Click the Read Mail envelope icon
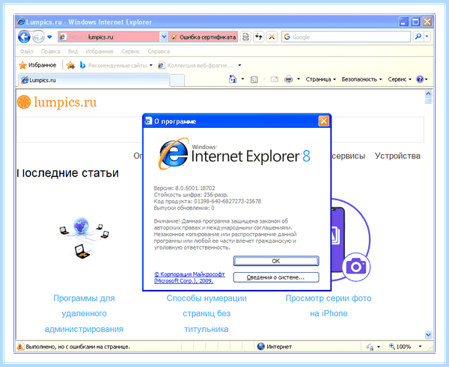This screenshot has height=367, width=449. [275, 79]
